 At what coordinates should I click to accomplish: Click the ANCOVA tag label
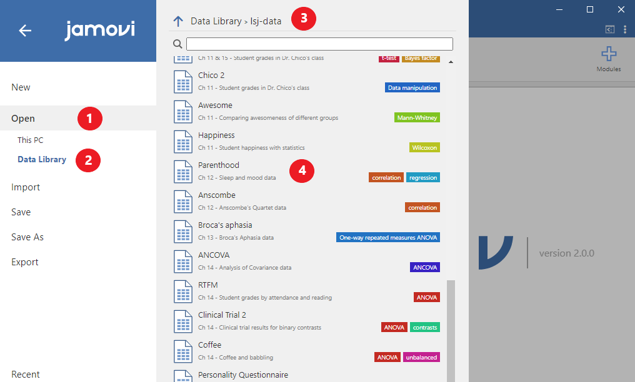pos(425,267)
